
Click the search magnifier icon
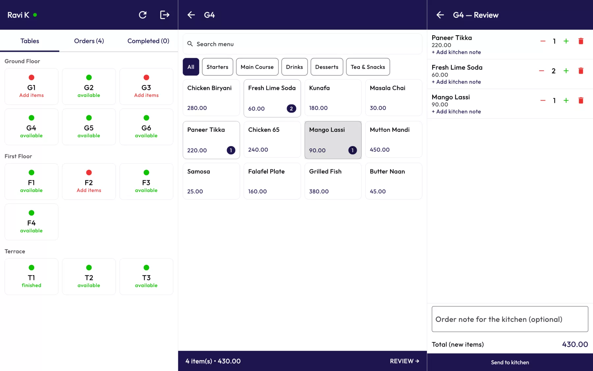coord(190,44)
